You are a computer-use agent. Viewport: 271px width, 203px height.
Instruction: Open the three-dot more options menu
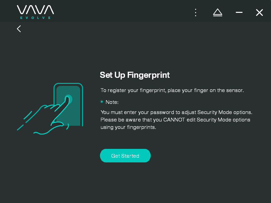pos(196,13)
